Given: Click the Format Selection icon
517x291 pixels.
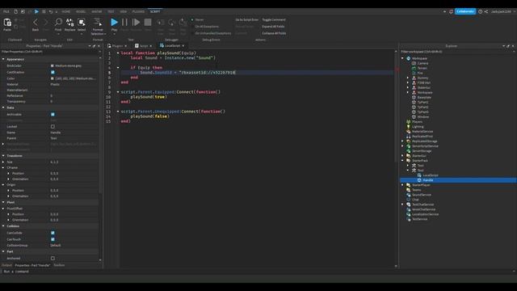Looking at the screenshot, I should click(x=98, y=22).
